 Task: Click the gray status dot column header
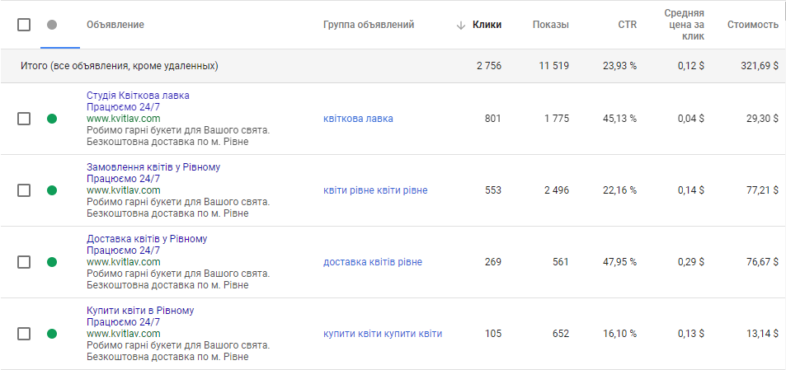52,25
